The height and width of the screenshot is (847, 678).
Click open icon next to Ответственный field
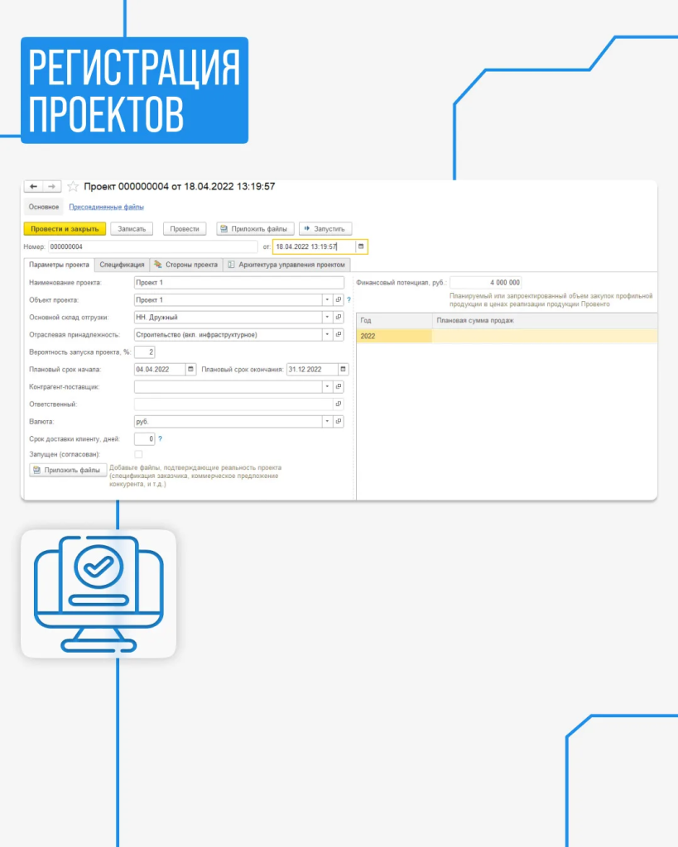(x=338, y=404)
